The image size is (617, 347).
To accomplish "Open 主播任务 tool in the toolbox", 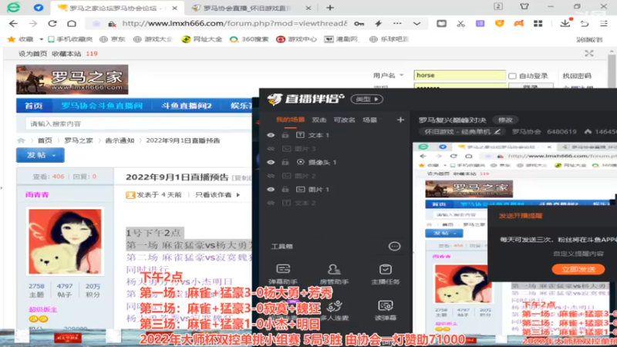I will tap(385, 274).
